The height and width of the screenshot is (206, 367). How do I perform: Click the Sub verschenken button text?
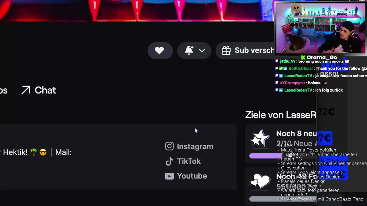point(254,50)
